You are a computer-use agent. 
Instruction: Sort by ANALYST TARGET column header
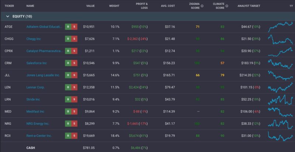click(x=249, y=6)
